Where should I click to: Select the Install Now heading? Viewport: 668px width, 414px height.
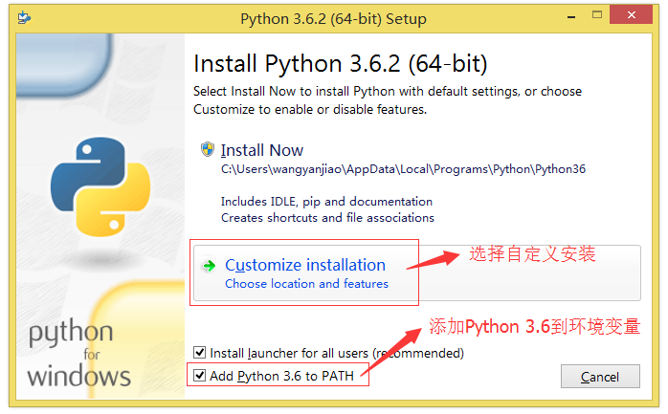click(262, 150)
